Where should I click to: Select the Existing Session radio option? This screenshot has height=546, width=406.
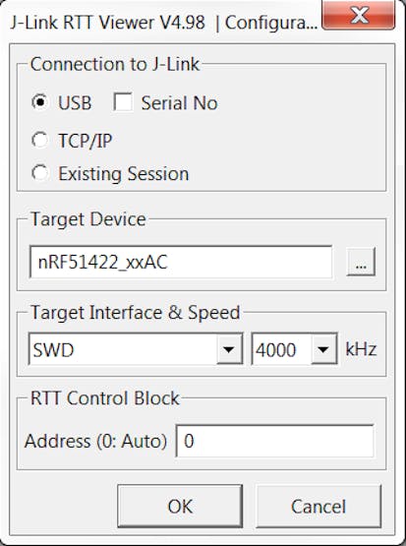click(40, 173)
